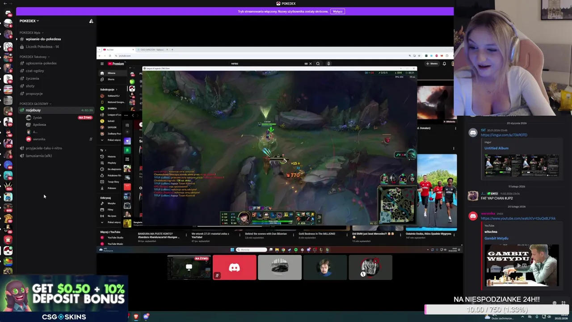Select the bearded-man avatar participant tile
Image resolution: width=572 pixels, height=322 pixels.
point(325,267)
